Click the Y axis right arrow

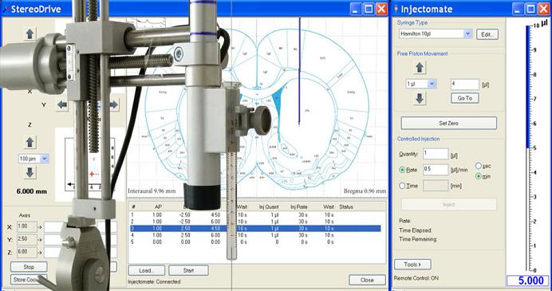tap(113, 104)
